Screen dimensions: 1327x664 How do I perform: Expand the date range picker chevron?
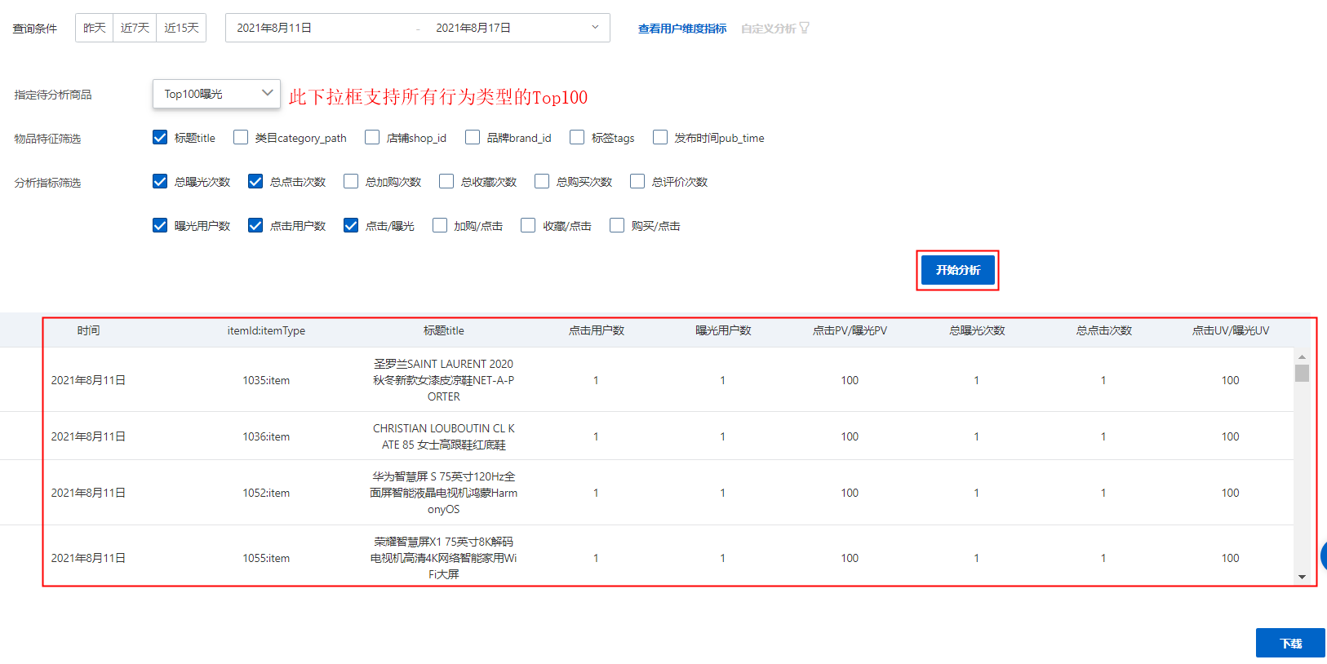click(595, 27)
